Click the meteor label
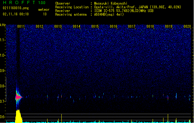Screen dimensions: 194x123 tap(44, 10)
